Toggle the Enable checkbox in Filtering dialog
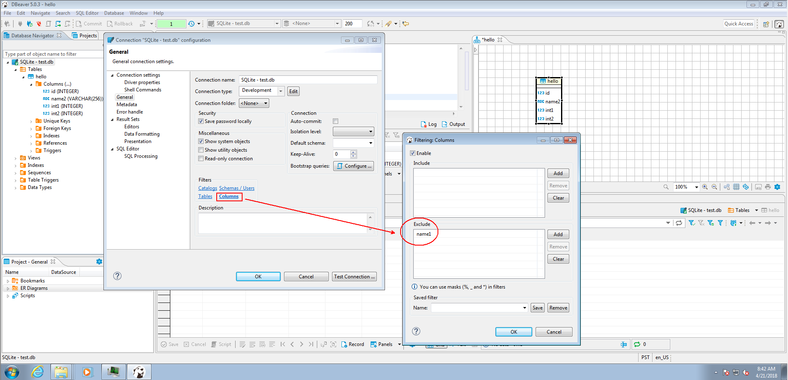788x380 pixels. (x=412, y=153)
